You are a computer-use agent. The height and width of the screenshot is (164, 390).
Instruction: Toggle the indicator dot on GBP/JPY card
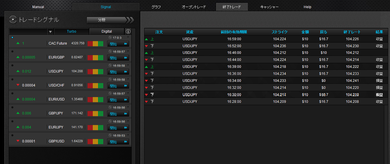pyautogui.click(x=12, y=107)
